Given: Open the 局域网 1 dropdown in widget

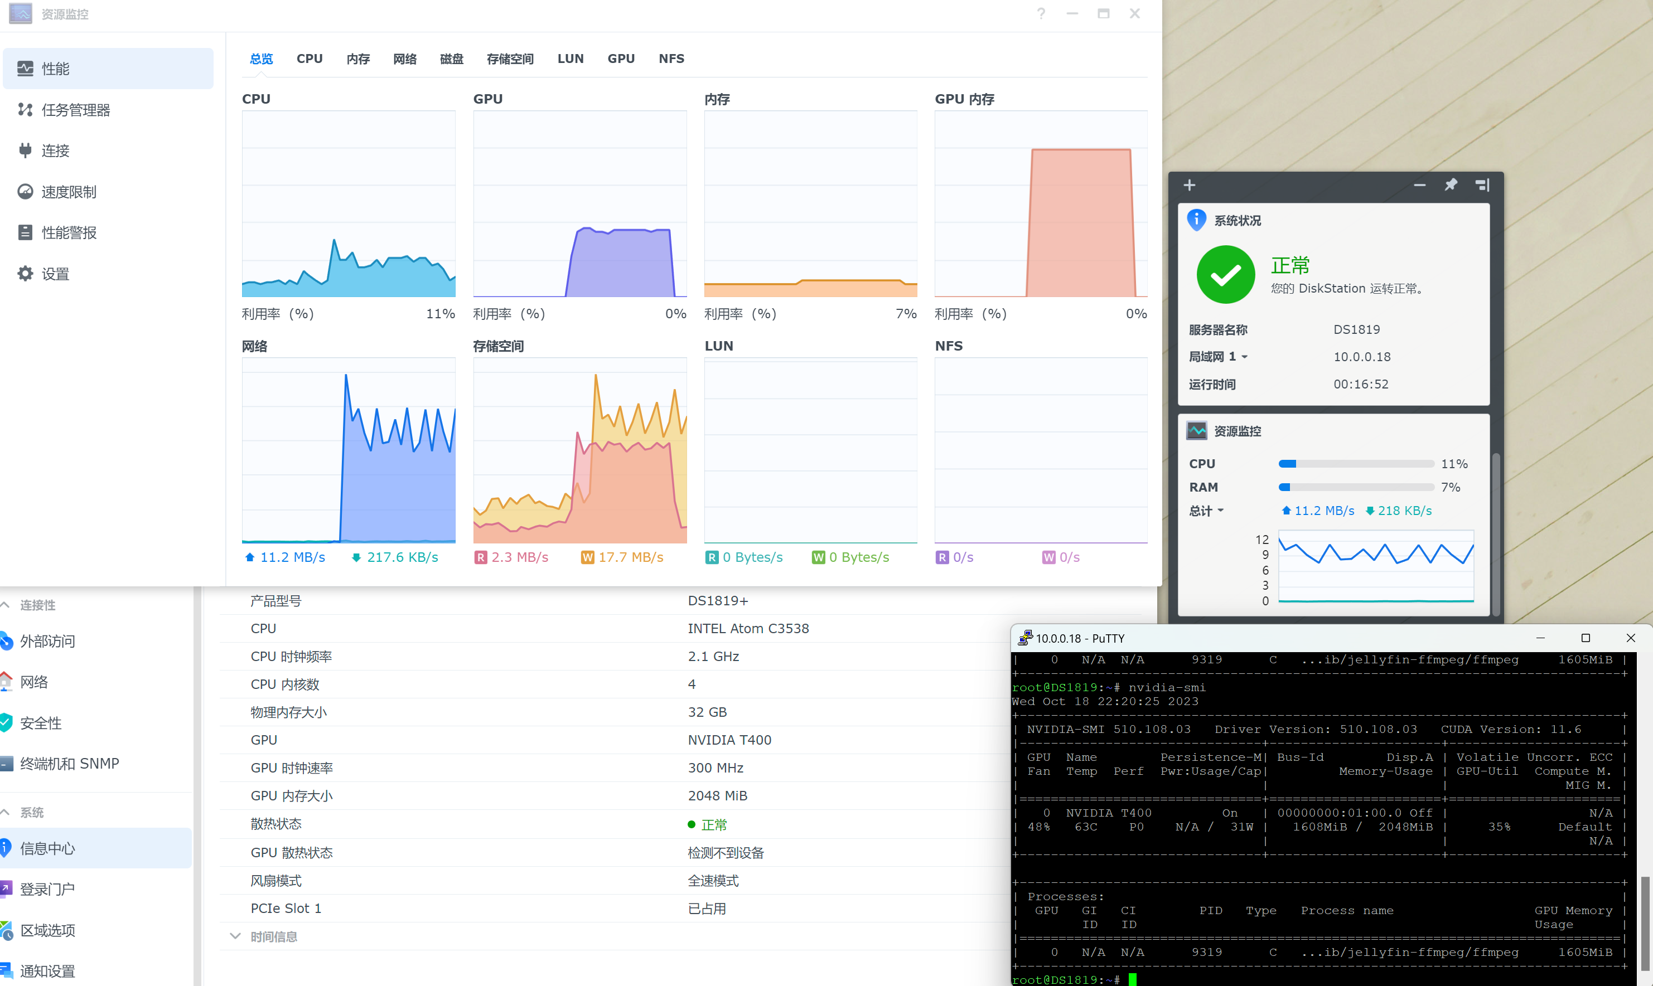Looking at the screenshot, I should [1219, 357].
